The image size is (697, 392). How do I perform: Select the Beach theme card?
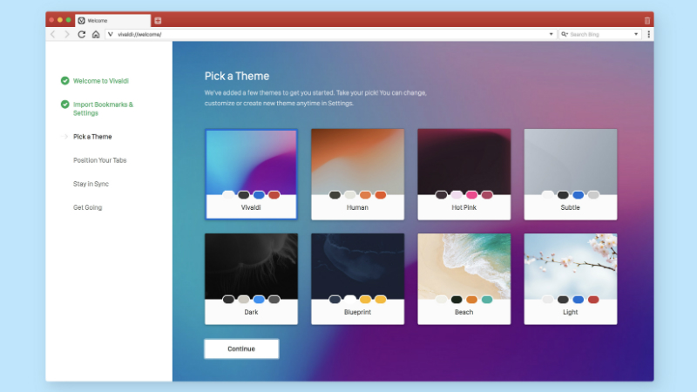pyautogui.click(x=464, y=279)
